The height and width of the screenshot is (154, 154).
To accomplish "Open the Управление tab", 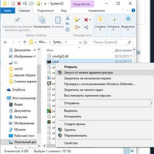I will 96,11.
